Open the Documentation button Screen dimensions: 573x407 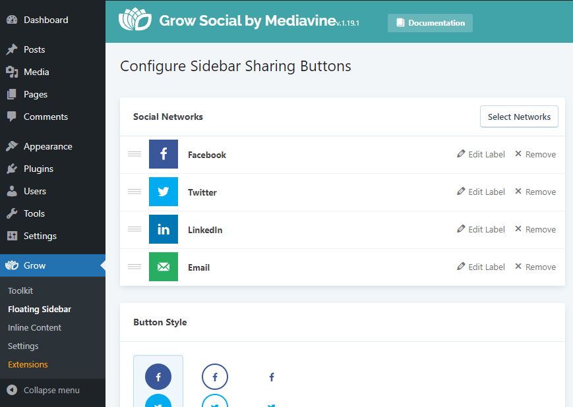tap(430, 23)
